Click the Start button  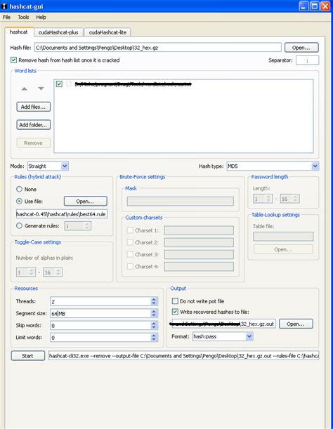pyautogui.click(x=27, y=356)
